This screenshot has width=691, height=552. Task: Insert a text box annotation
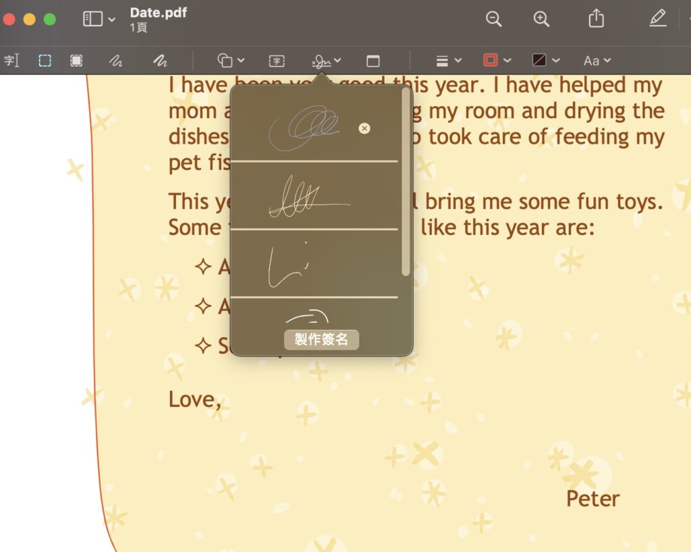pos(277,61)
